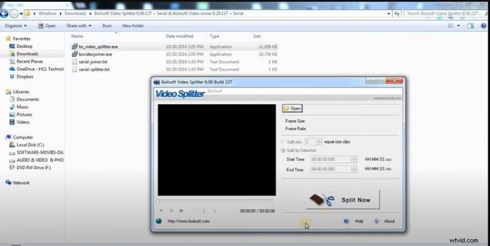This screenshot has width=490, height=246.
Task: Click the pause button under preview
Action: [171, 211]
